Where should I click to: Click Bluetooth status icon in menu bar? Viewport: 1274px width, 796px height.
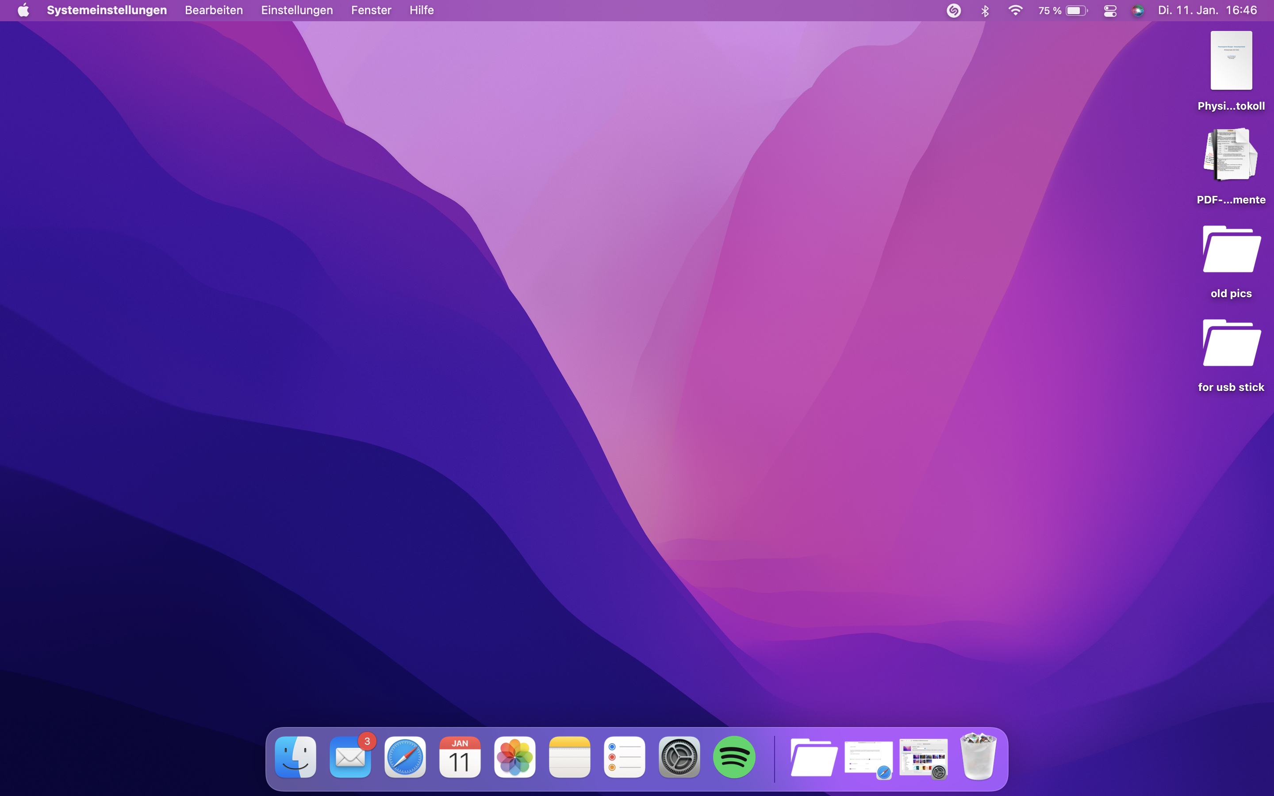pyautogui.click(x=985, y=11)
